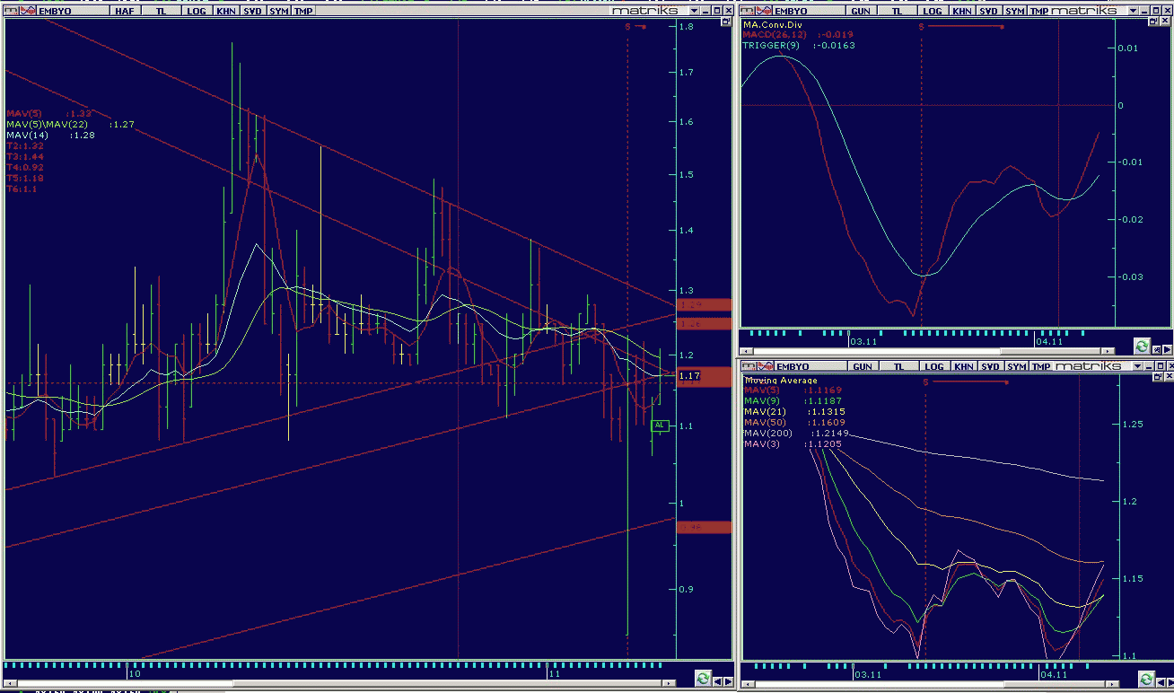Toggle SVD button in main chart window

[254, 11]
